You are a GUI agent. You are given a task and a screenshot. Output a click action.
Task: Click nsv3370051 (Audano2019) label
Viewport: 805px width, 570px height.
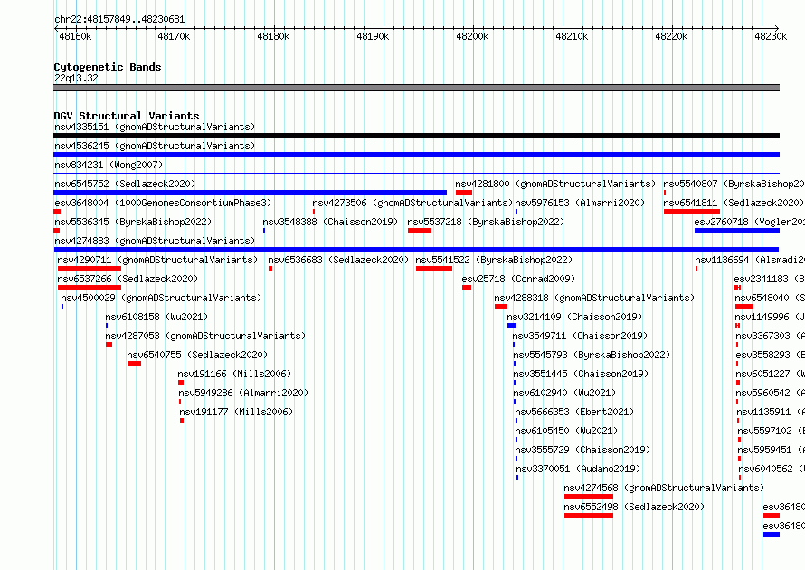coord(578,469)
